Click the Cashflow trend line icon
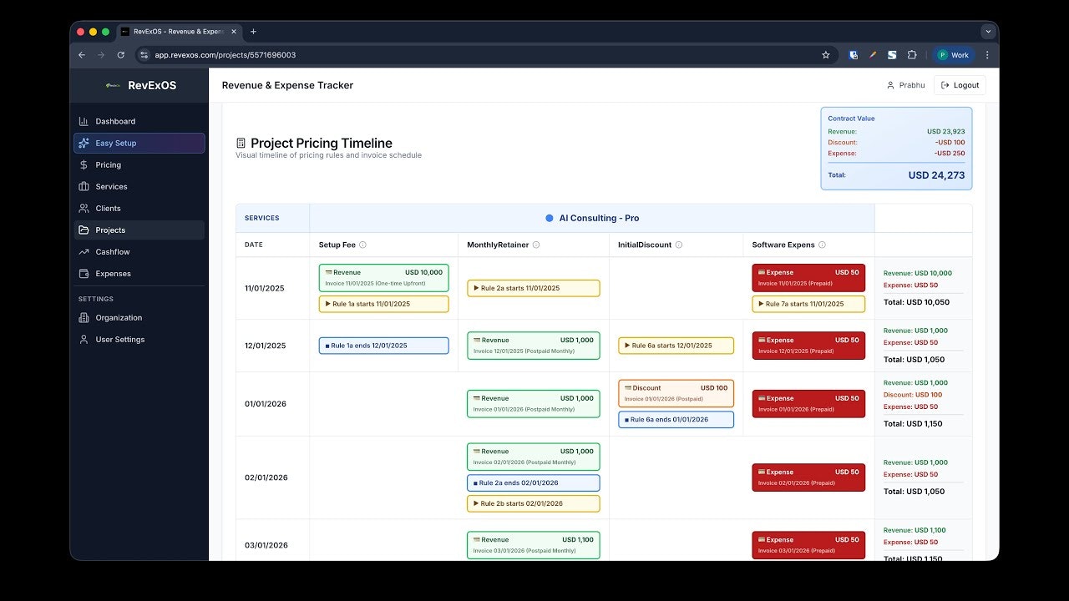 pyautogui.click(x=84, y=251)
